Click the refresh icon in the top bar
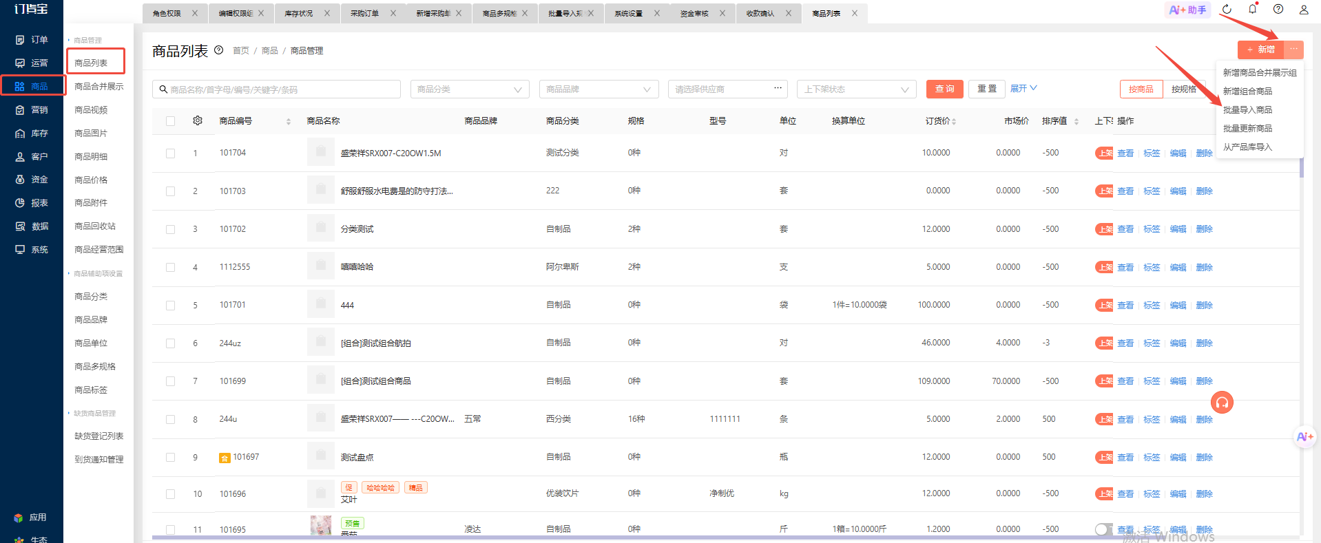The height and width of the screenshot is (543, 1321). coord(1227,10)
